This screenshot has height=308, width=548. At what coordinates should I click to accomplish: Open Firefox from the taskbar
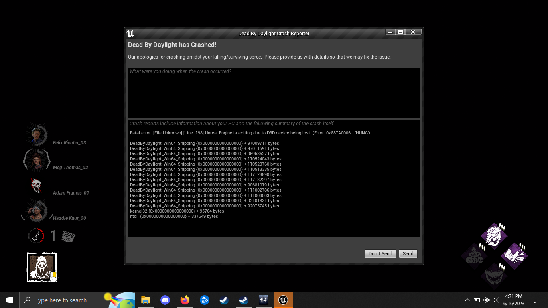pyautogui.click(x=185, y=300)
